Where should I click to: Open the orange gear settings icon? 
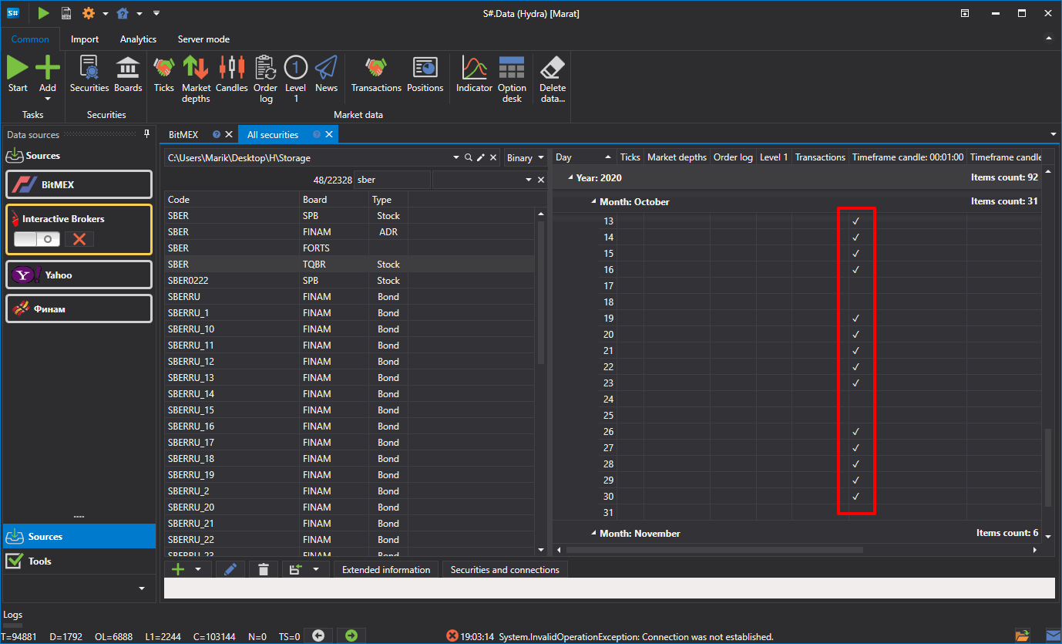[x=89, y=13]
